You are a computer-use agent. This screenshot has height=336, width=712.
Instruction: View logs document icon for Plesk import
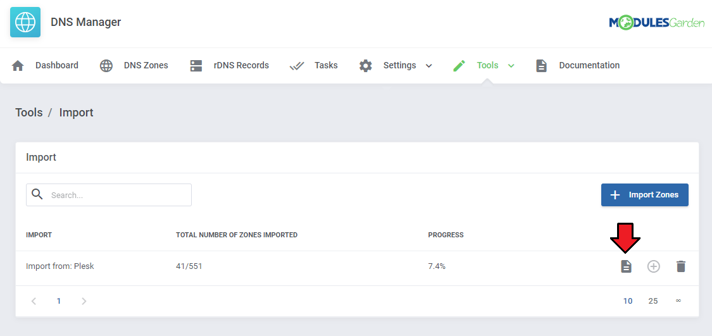[x=626, y=266]
